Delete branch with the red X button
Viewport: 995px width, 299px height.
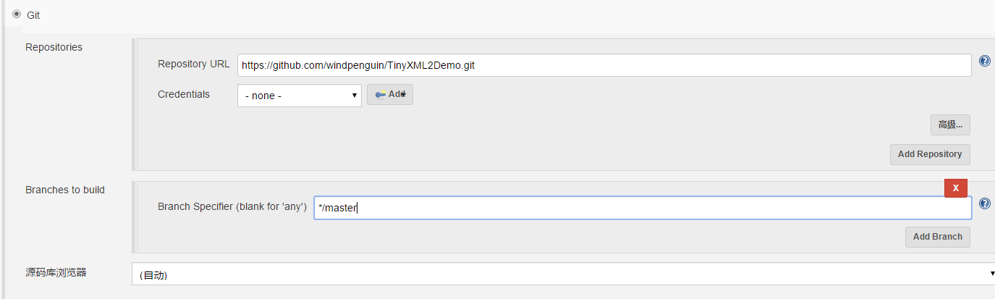pyautogui.click(x=955, y=188)
